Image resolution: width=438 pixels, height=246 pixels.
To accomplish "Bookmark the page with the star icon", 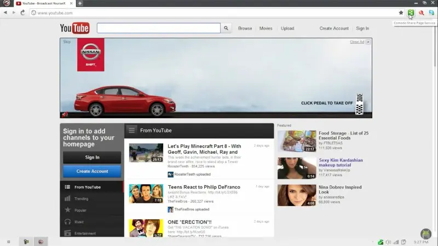I will 401,13.
